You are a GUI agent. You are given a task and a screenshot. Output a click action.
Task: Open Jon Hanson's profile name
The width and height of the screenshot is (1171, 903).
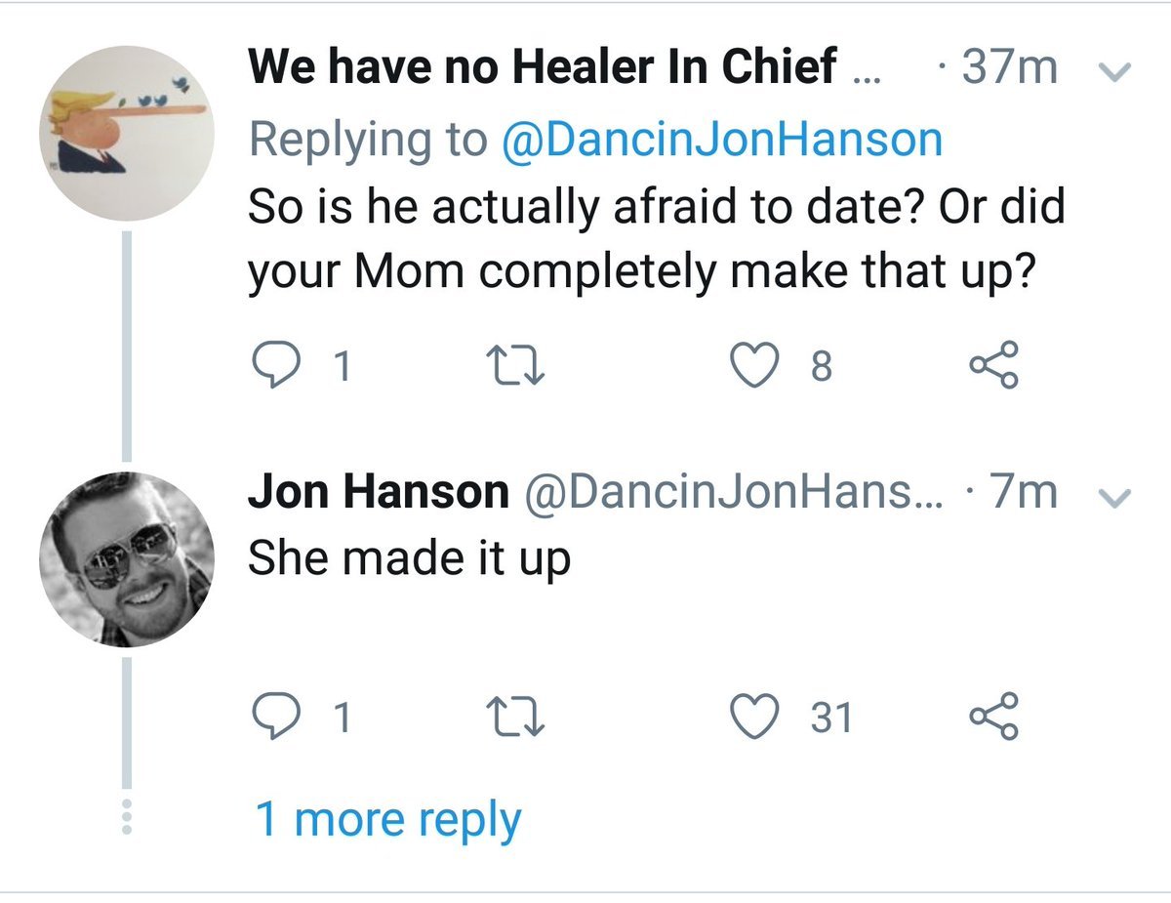pyautogui.click(x=379, y=493)
